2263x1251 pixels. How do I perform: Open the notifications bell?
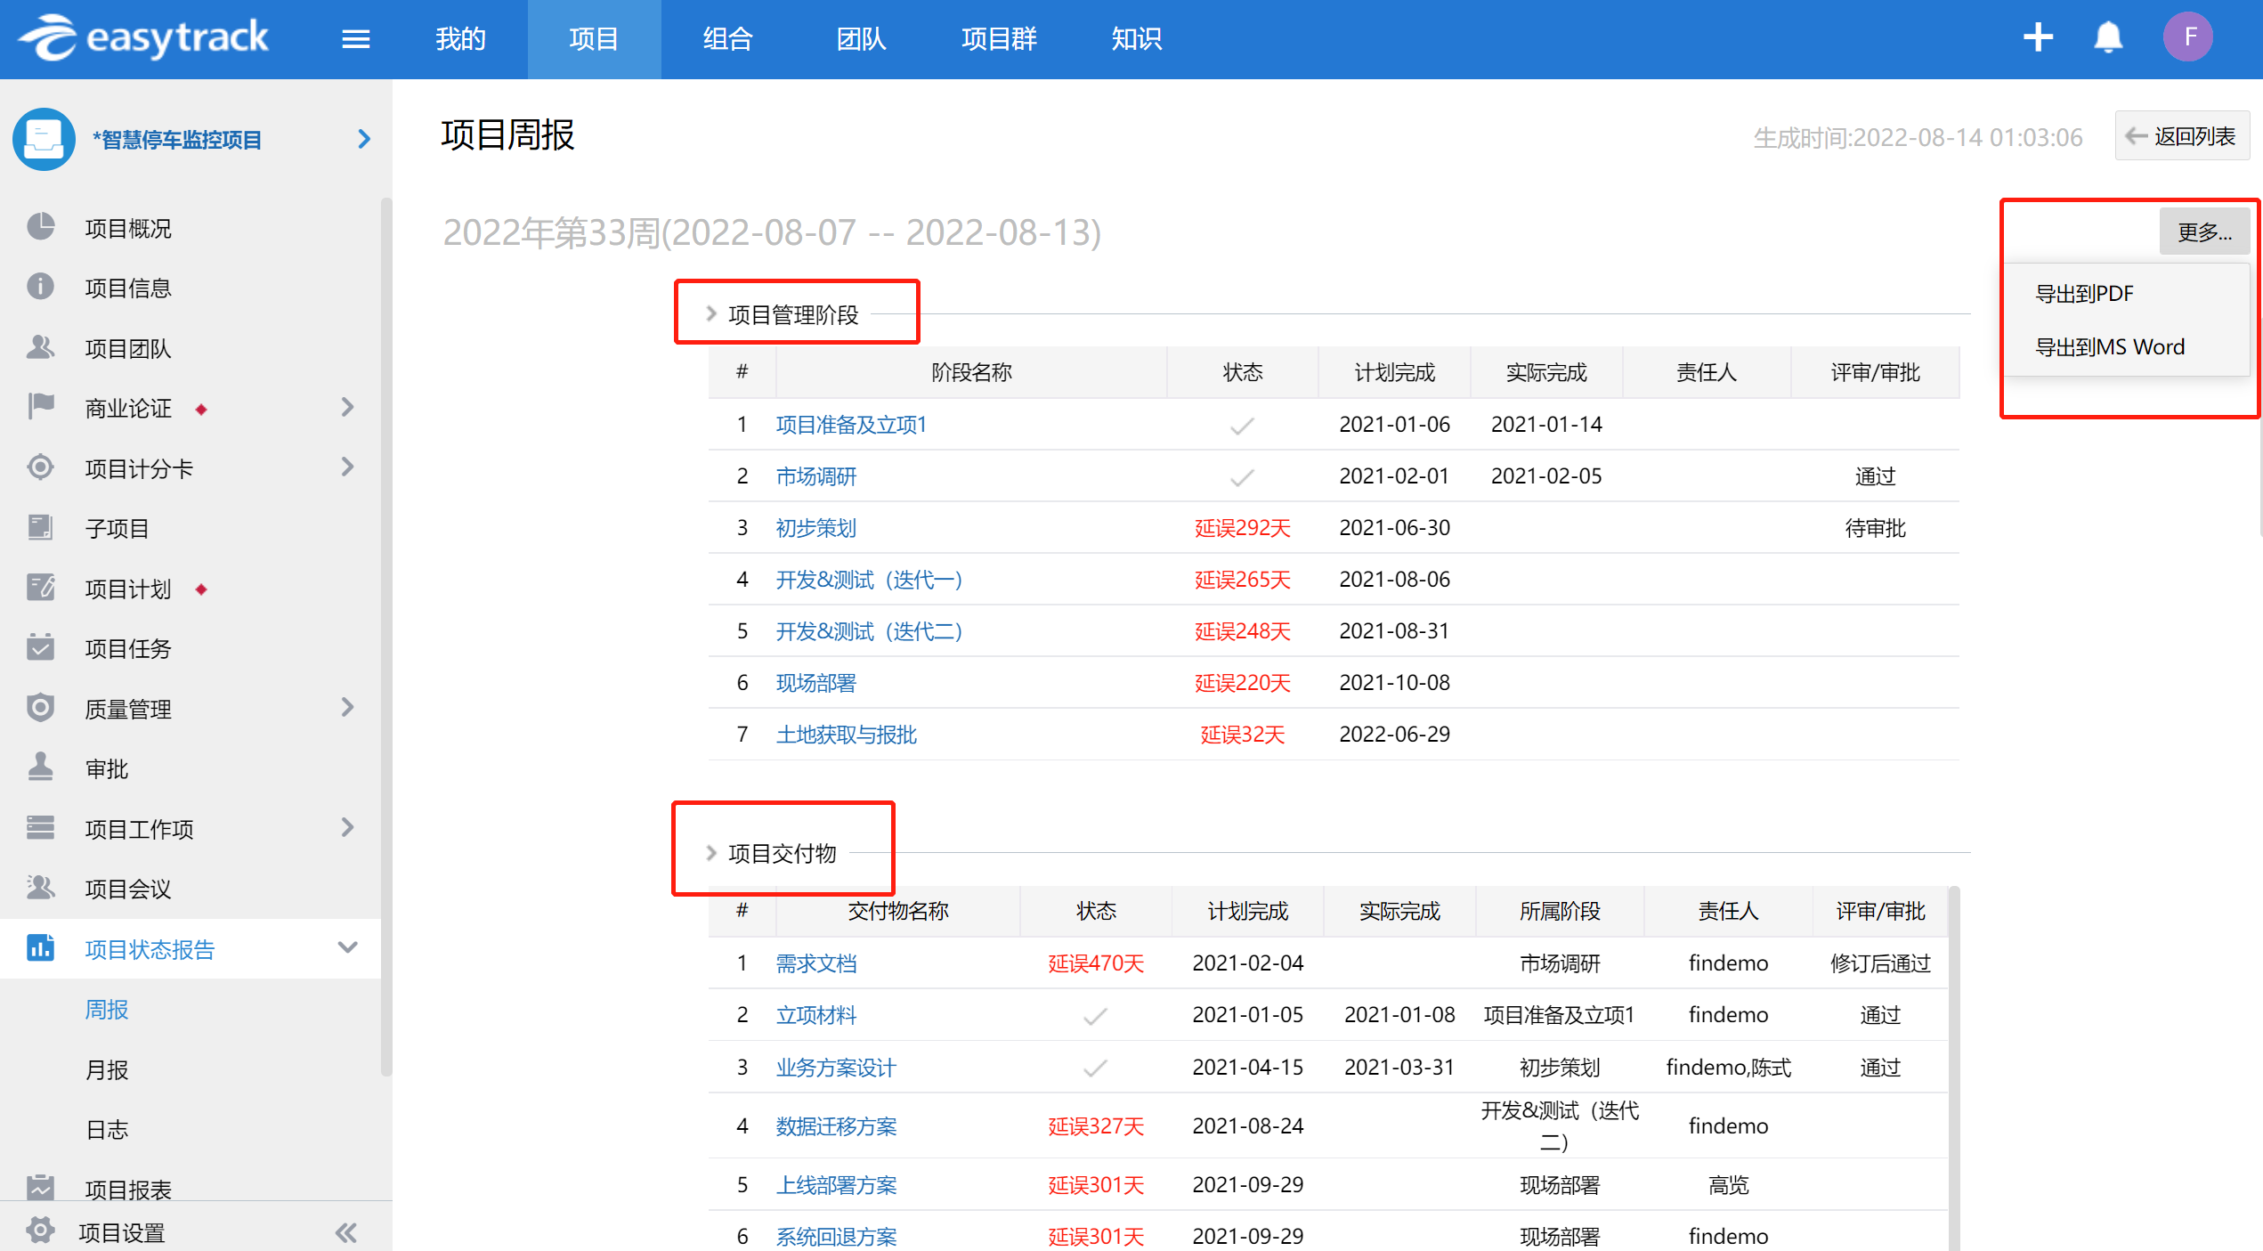pos(2108,37)
